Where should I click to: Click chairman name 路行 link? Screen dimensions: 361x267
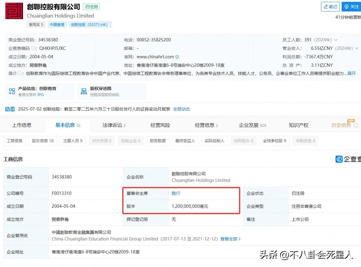click(176, 193)
